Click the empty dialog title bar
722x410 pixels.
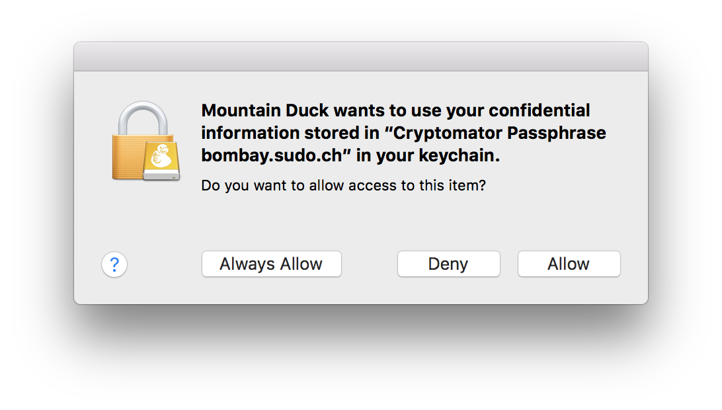click(x=361, y=57)
